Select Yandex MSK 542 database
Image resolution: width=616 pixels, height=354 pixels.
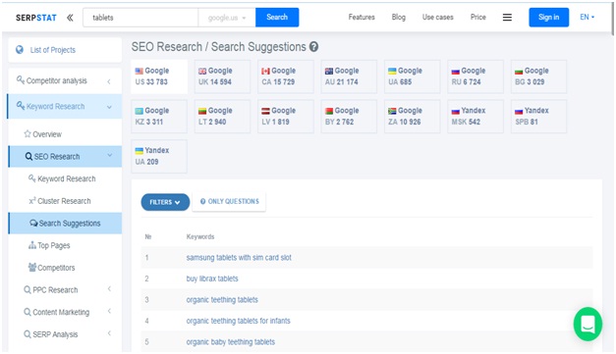476,117
